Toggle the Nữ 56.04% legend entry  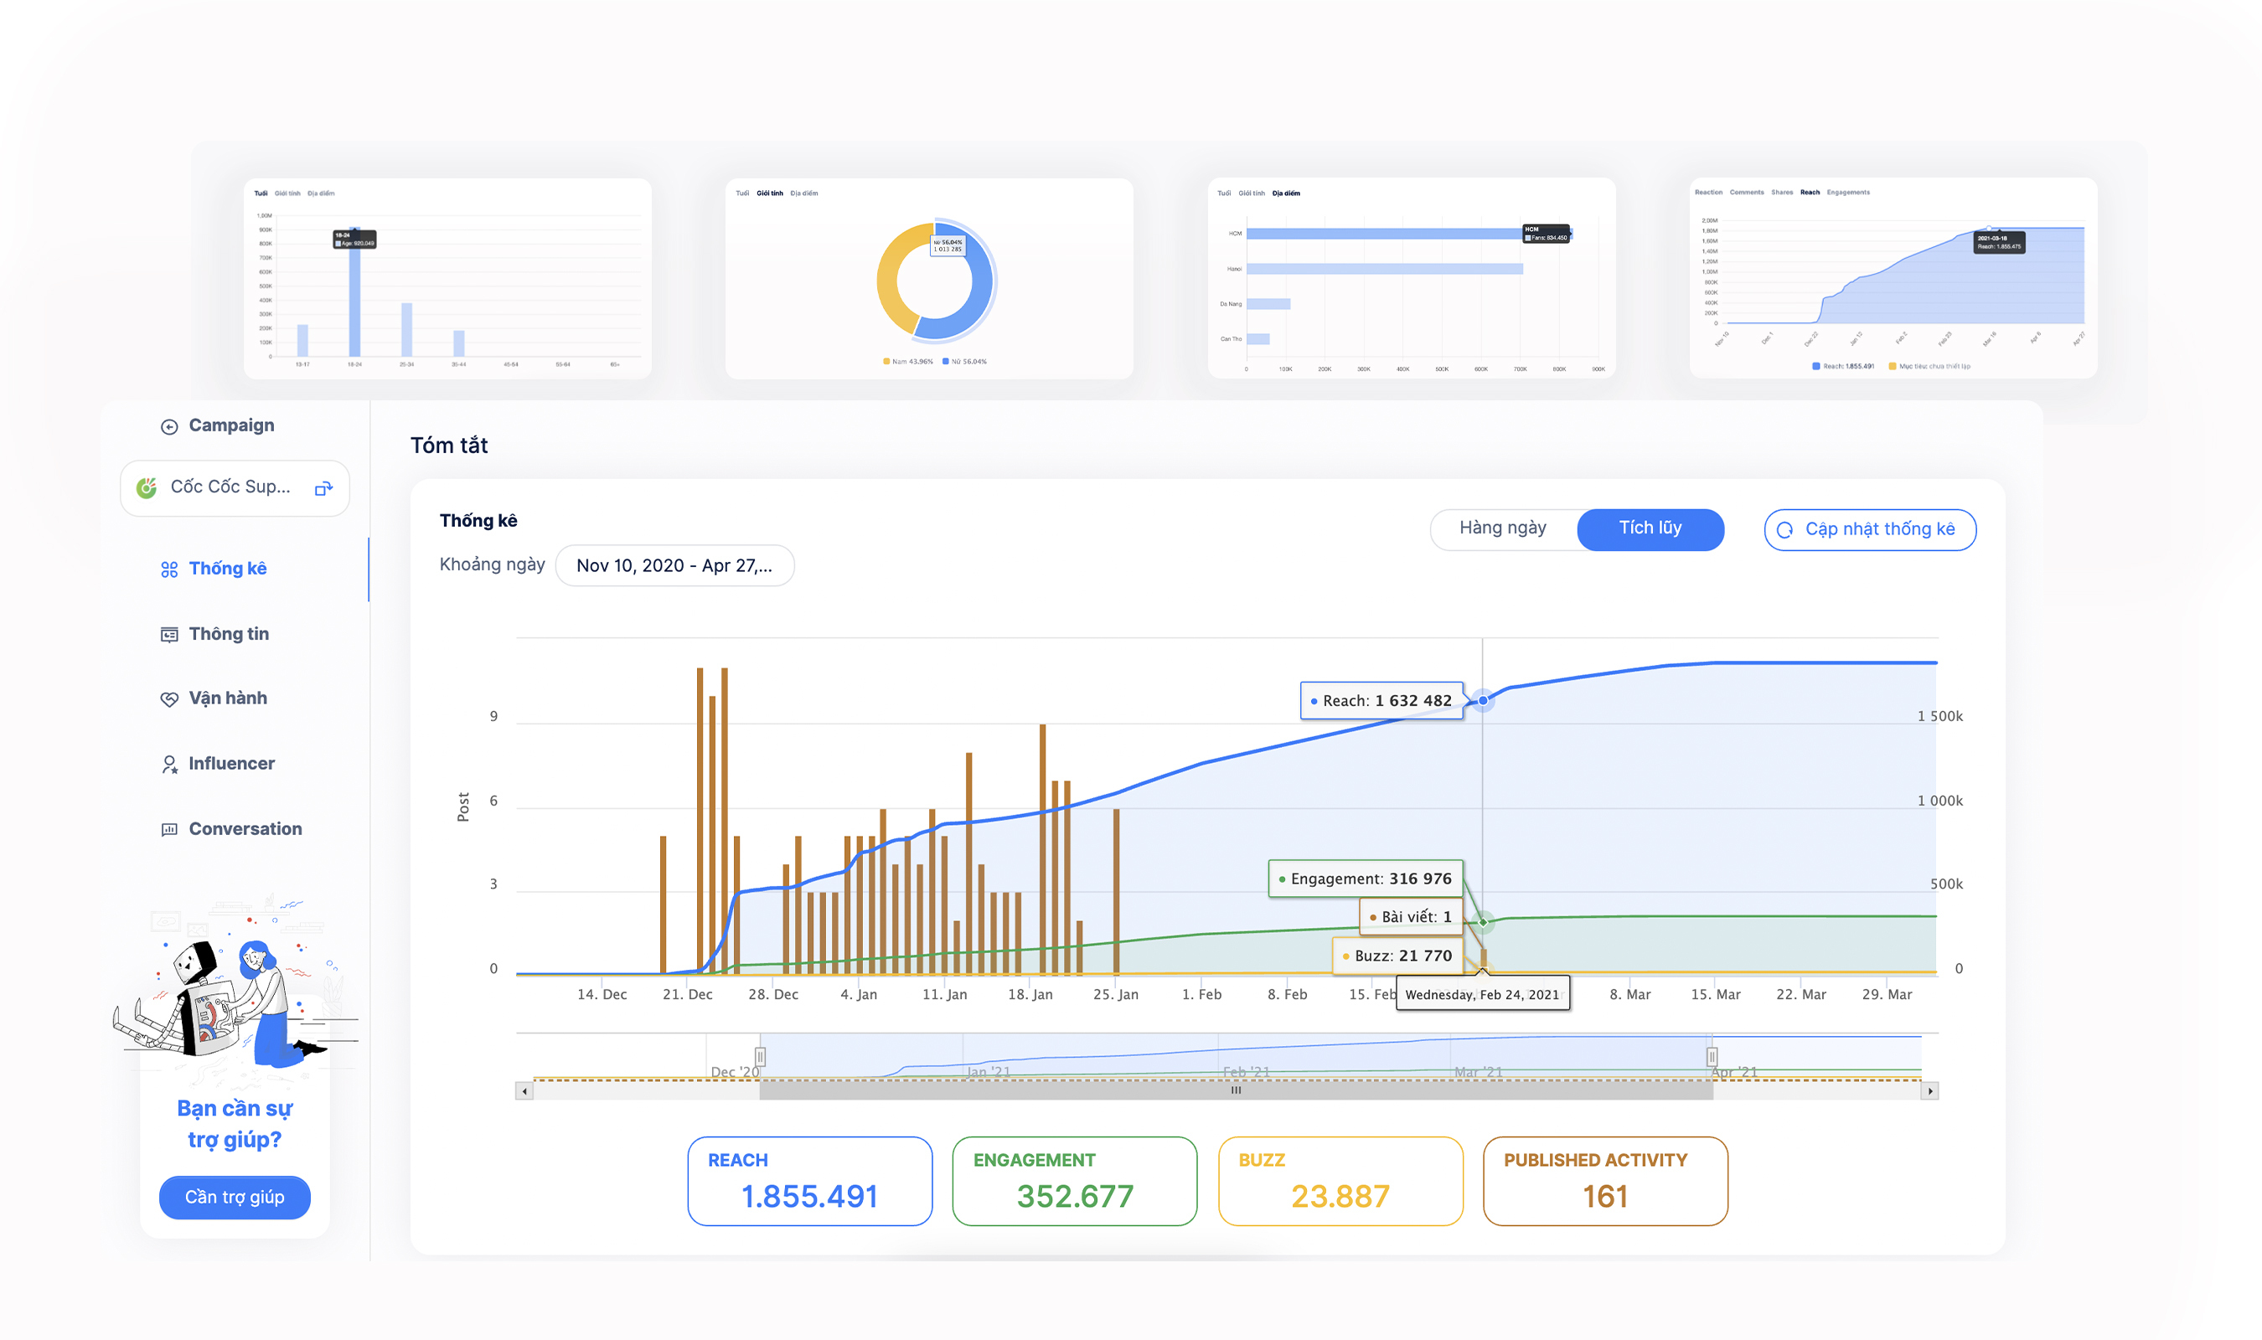(964, 361)
